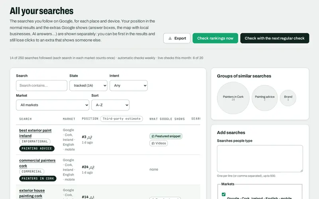Open the State dropdown showing tracked (14)

coord(89,86)
